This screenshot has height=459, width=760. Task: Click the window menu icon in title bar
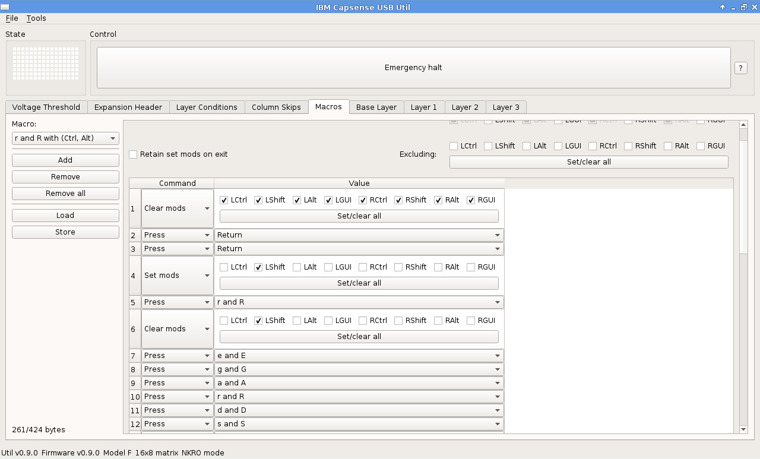(5, 7)
